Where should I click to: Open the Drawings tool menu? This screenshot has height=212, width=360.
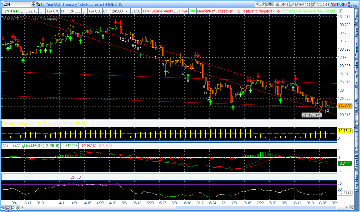(300, 4)
